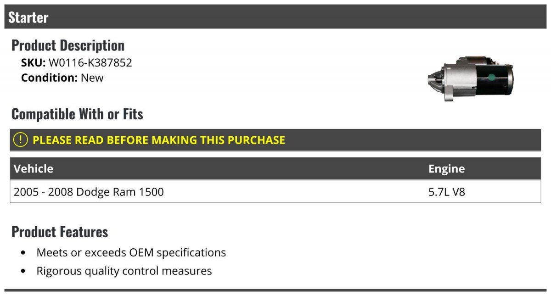Click the Rigorous quality control measures text
This screenshot has height=296, width=551.
pyautogui.click(x=124, y=271)
